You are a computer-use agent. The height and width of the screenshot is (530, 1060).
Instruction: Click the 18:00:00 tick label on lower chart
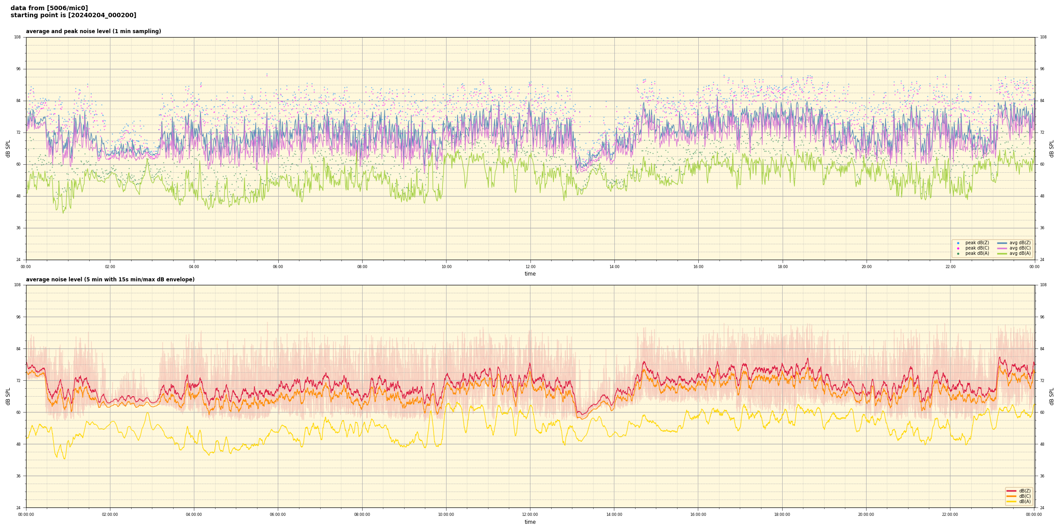click(782, 515)
